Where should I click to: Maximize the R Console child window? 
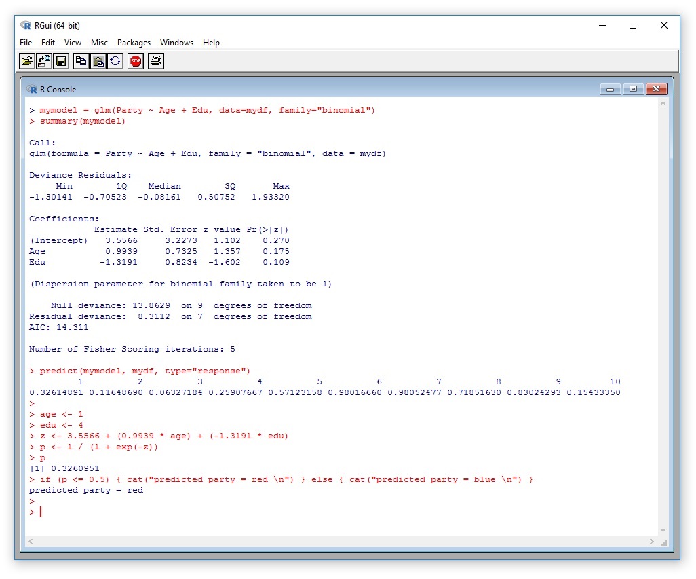(633, 89)
